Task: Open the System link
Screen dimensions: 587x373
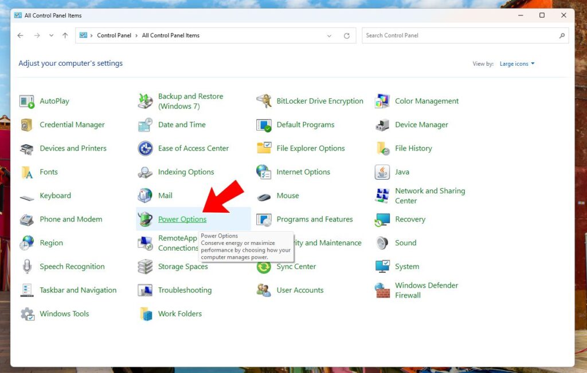Action: [x=407, y=267]
